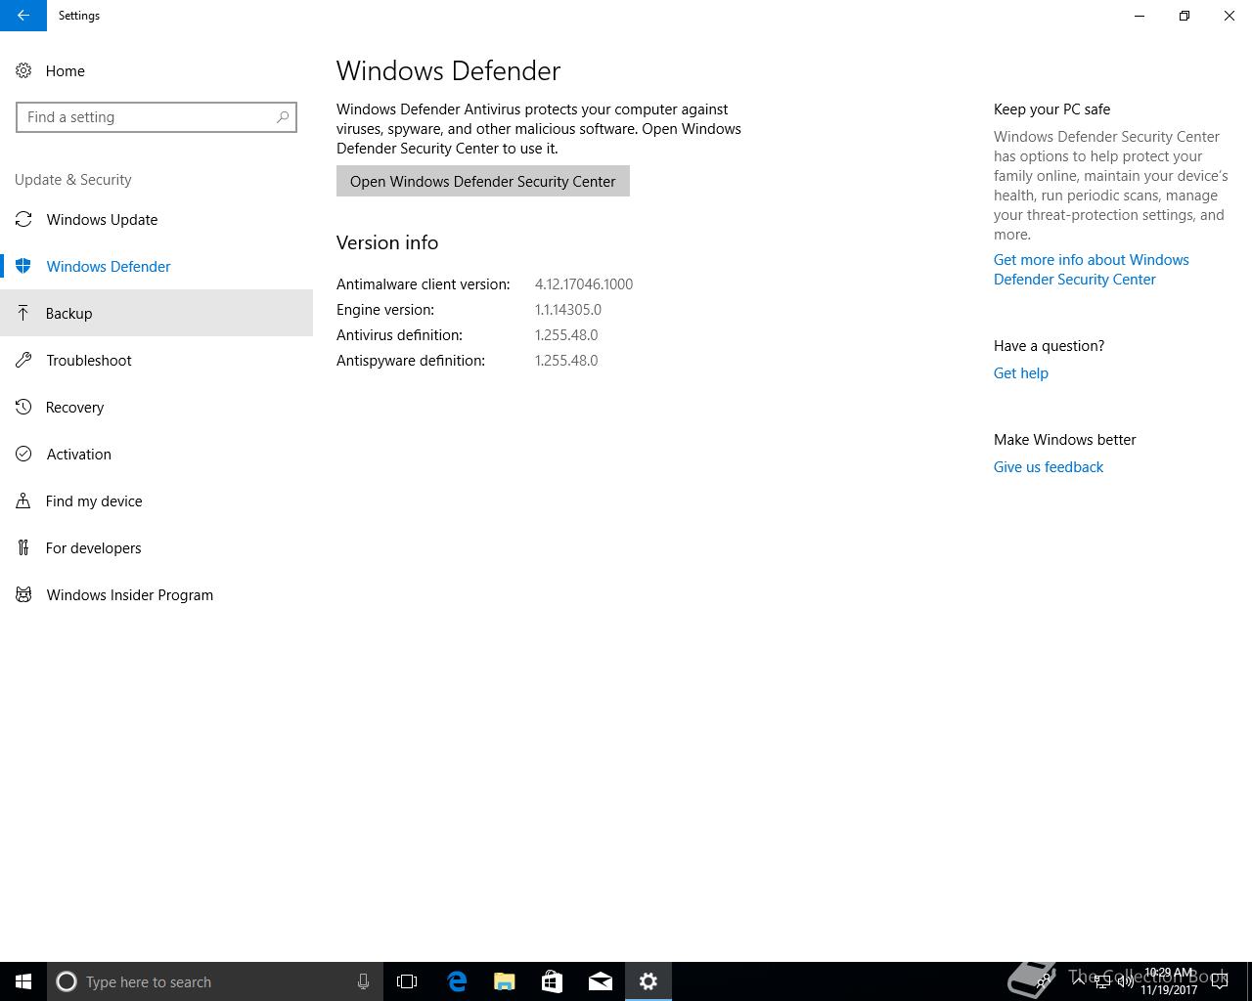Open Backup settings
The width and height of the screenshot is (1252, 1001).
click(156, 313)
